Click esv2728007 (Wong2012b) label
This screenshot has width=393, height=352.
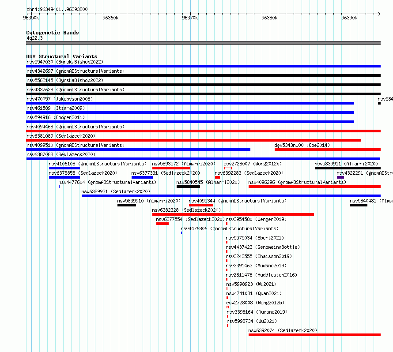[x=253, y=164]
